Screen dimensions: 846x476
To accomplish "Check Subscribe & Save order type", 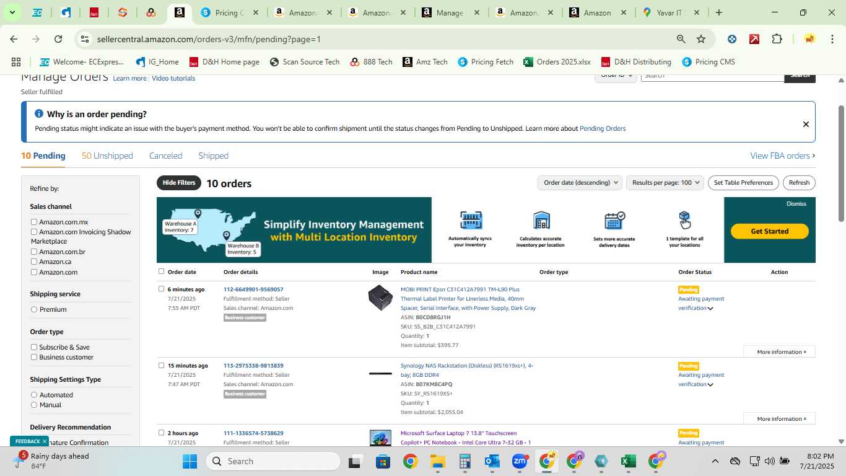I will coord(34,347).
